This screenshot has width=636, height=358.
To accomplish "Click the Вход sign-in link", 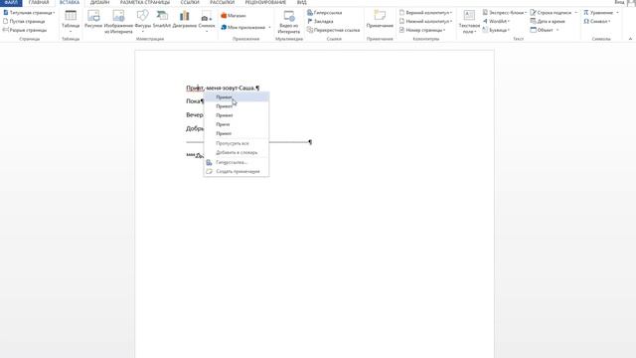I will coord(619,2).
